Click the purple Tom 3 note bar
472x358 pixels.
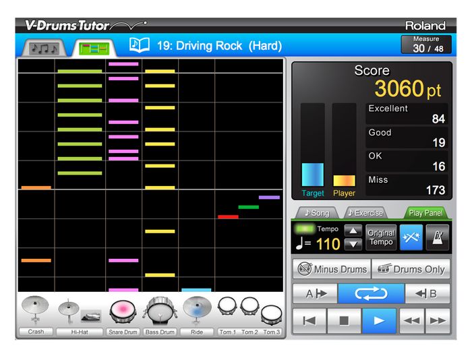pos(269,198)
